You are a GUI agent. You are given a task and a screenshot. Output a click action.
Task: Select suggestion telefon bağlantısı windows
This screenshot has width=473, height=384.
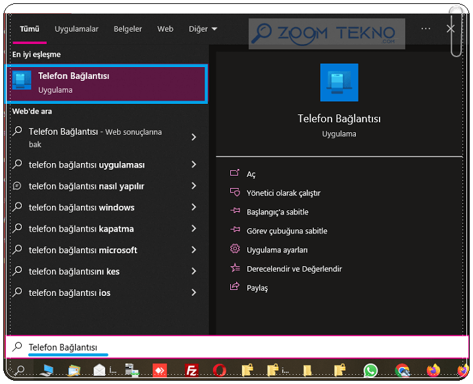[82, 207]
